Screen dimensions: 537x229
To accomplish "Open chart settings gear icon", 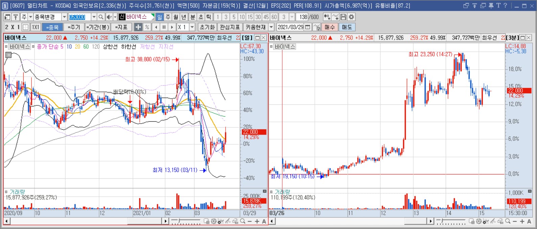I will [351, 17].
